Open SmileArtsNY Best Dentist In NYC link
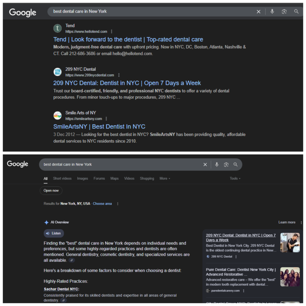Screen dimensions: 306x306 tap(99, 127)
